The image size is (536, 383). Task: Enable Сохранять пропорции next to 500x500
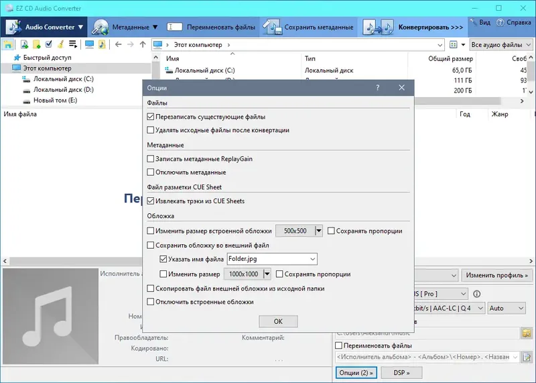click(x=331, y=231)
